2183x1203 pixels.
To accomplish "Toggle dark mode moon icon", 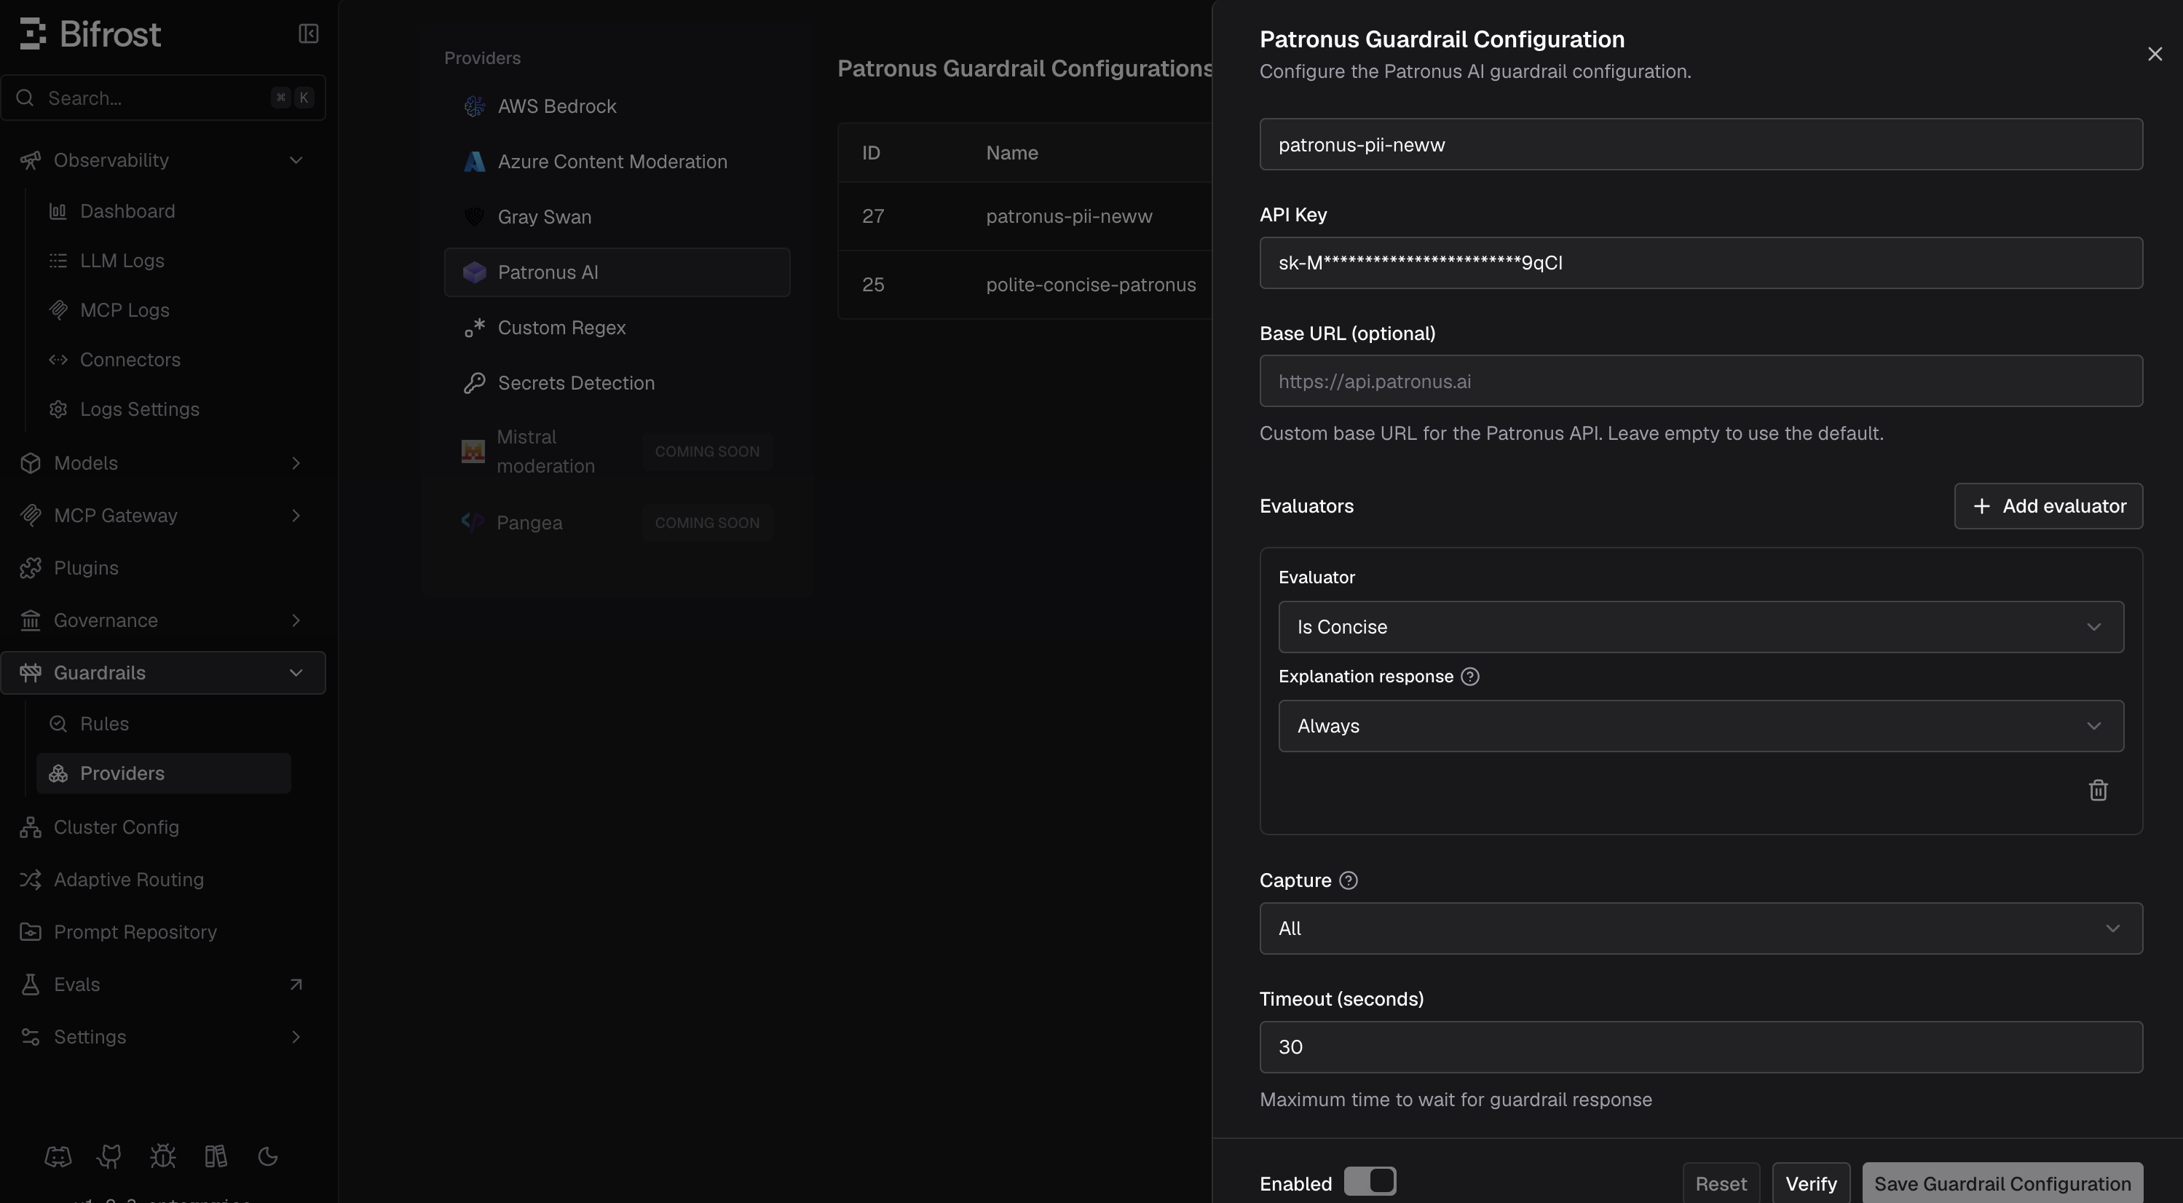I will pos(268,1156).
